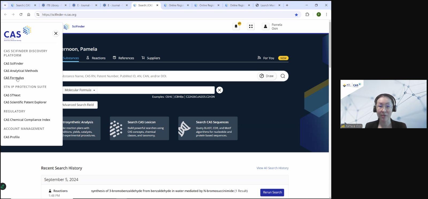
Task: Open the notifications bell icon
Action: point(236,26)
